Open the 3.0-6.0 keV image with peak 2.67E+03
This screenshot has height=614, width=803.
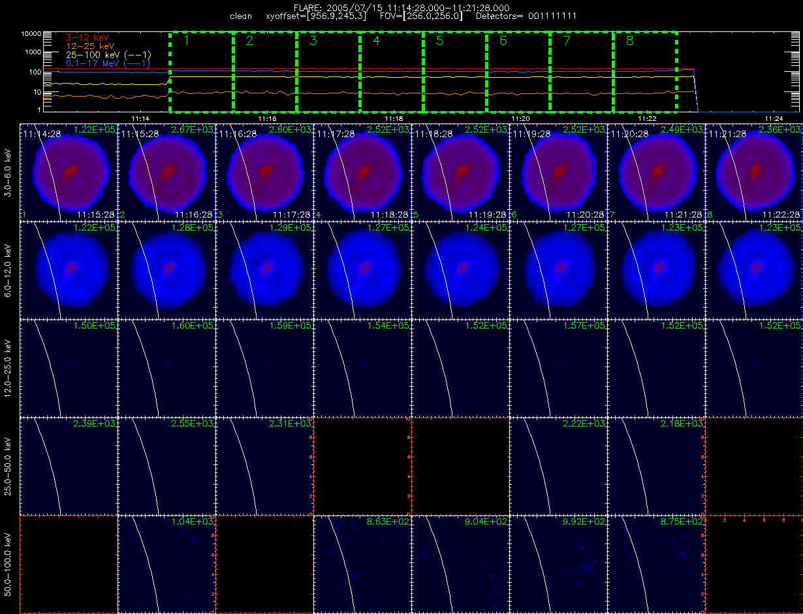pos(166,172)
